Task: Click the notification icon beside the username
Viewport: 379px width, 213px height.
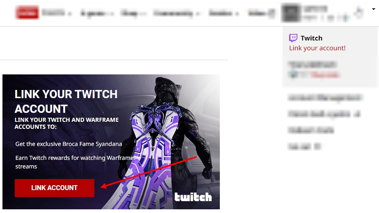Action: (x=358, y=13)
